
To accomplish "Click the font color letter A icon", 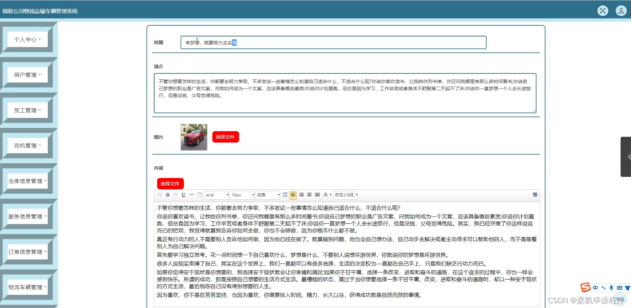I will point(326,195).
